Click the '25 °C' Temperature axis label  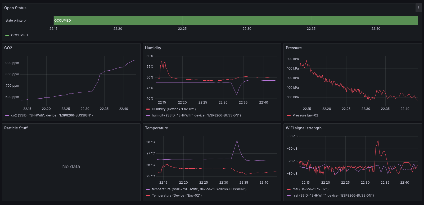151,176
